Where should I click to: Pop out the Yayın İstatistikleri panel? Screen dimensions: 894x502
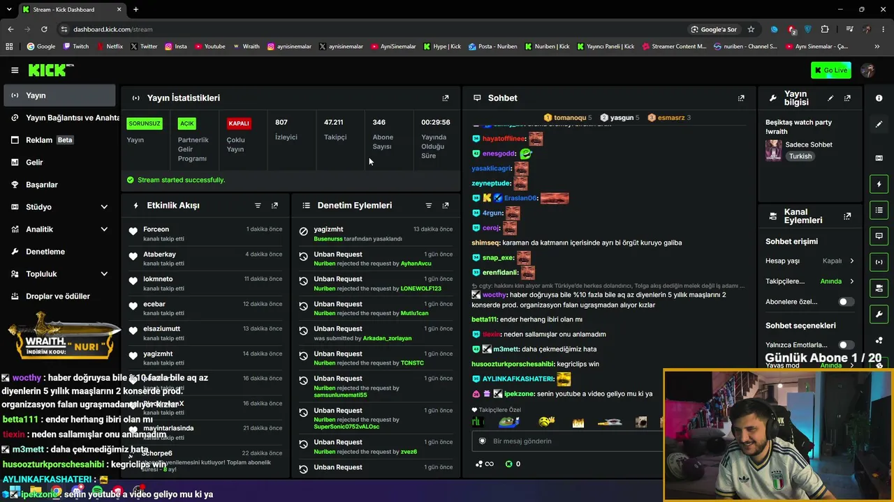pos(446,98)
